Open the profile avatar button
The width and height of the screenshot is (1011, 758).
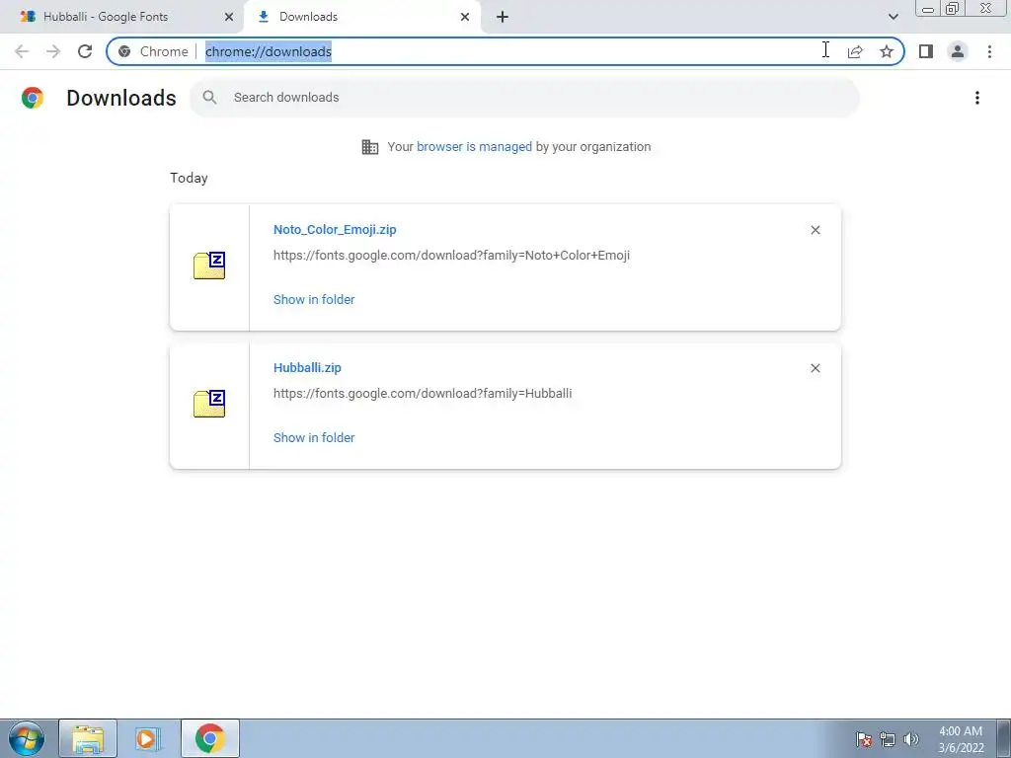(x=958, y=51)
